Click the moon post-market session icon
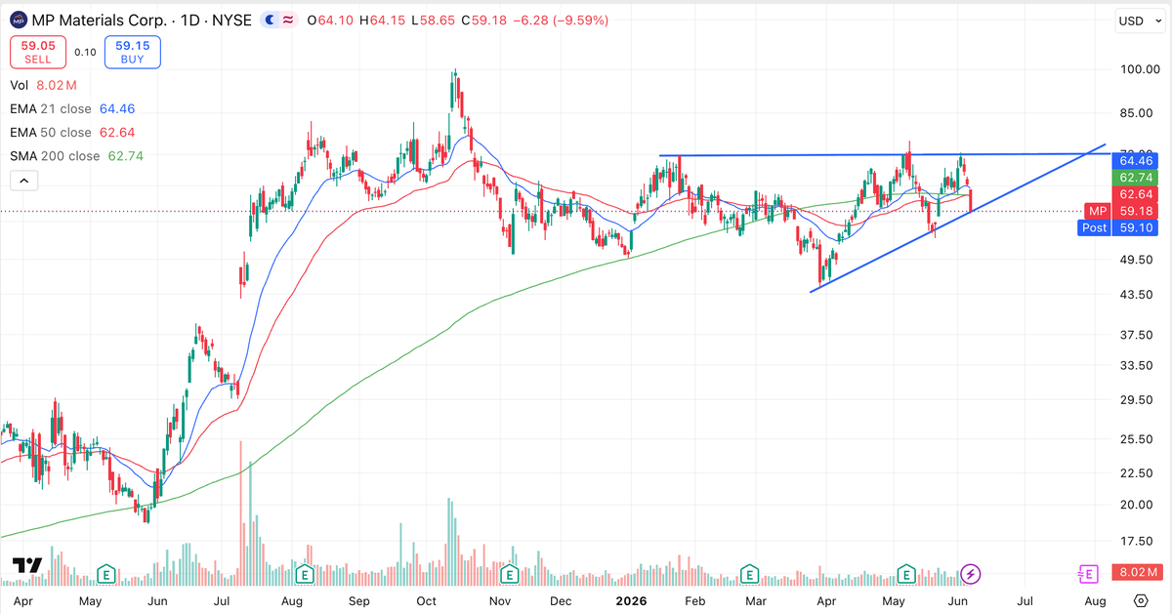Screen dimensions: 1172x614 pos(269,20)
